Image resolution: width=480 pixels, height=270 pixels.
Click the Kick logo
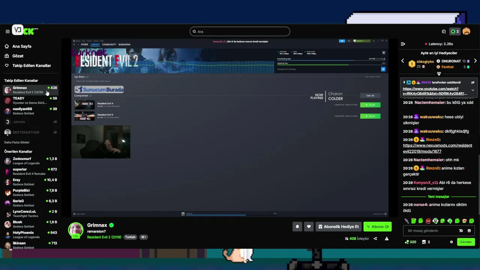pyautogui.click(x=25, y=30)
